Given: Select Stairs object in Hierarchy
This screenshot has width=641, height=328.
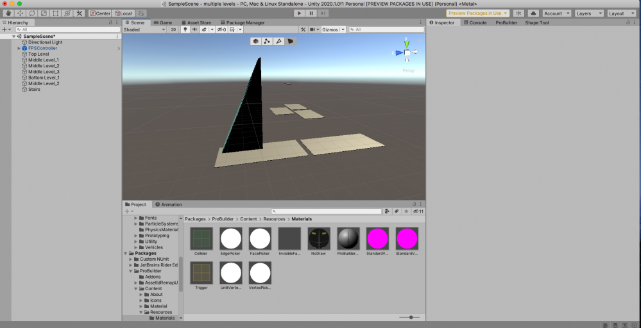Looking at the screenshot, I should (x=34, y=89).
